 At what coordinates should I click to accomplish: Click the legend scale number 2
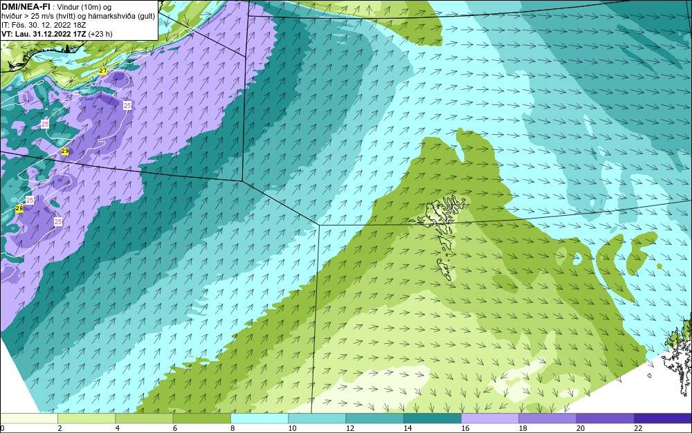60,428
